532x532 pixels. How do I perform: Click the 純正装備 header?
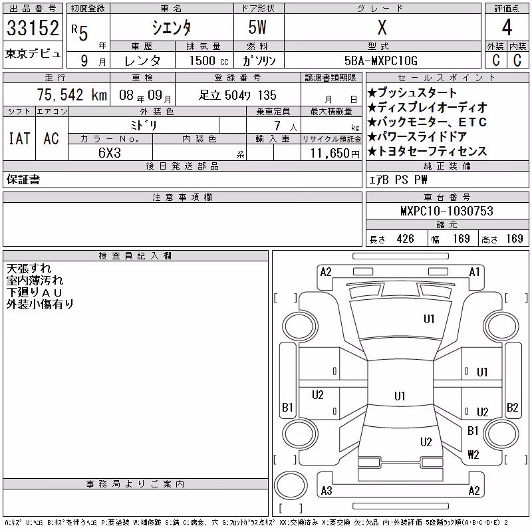[447, 166]
